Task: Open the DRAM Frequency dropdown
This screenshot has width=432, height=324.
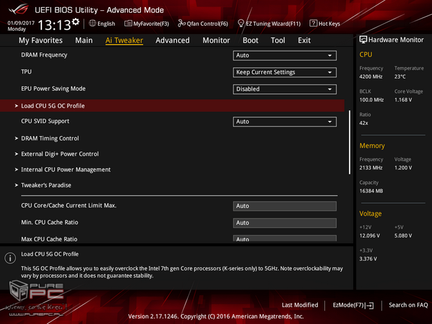Action: tap(284, 55)
